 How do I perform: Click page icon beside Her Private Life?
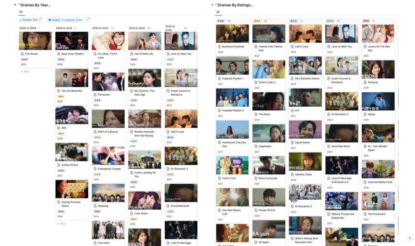(132, 54)
